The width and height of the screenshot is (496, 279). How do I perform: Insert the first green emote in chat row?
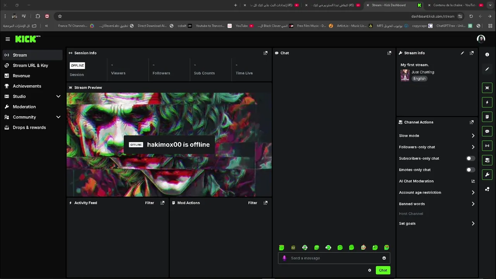point(282,248)
